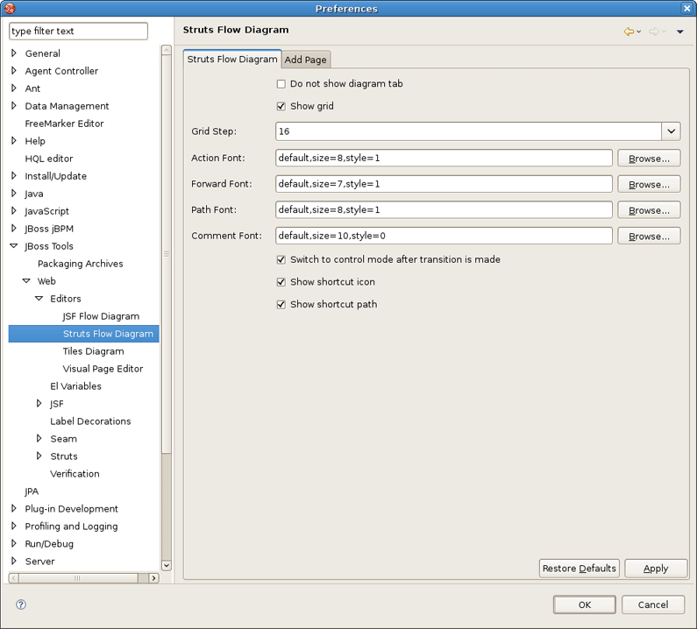Click the help question mark icon
This screenshot has height=629, width=697.
pos(21,604)
